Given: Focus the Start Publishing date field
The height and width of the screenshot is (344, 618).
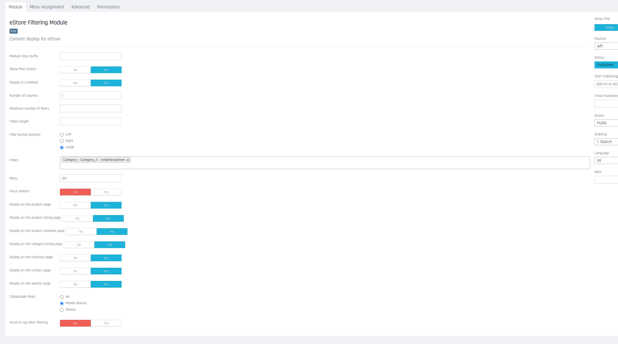Looking at the screenshot, I should pyautogui.click(x=606, y=84).
